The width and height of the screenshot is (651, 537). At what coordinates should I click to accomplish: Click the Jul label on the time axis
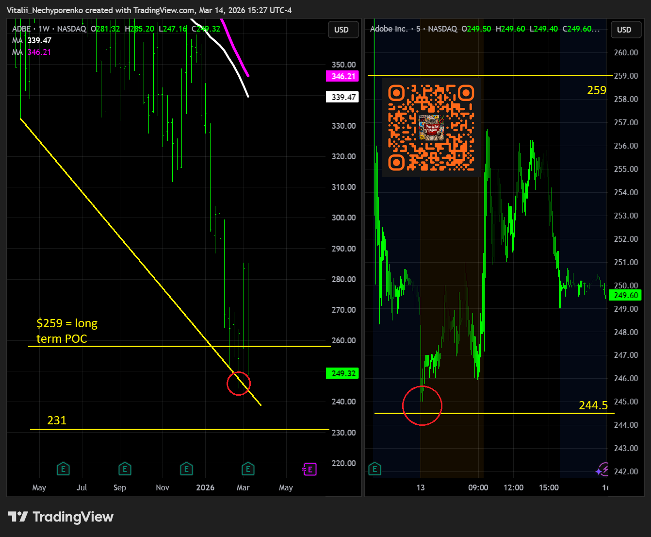click(x=82, y=487)
